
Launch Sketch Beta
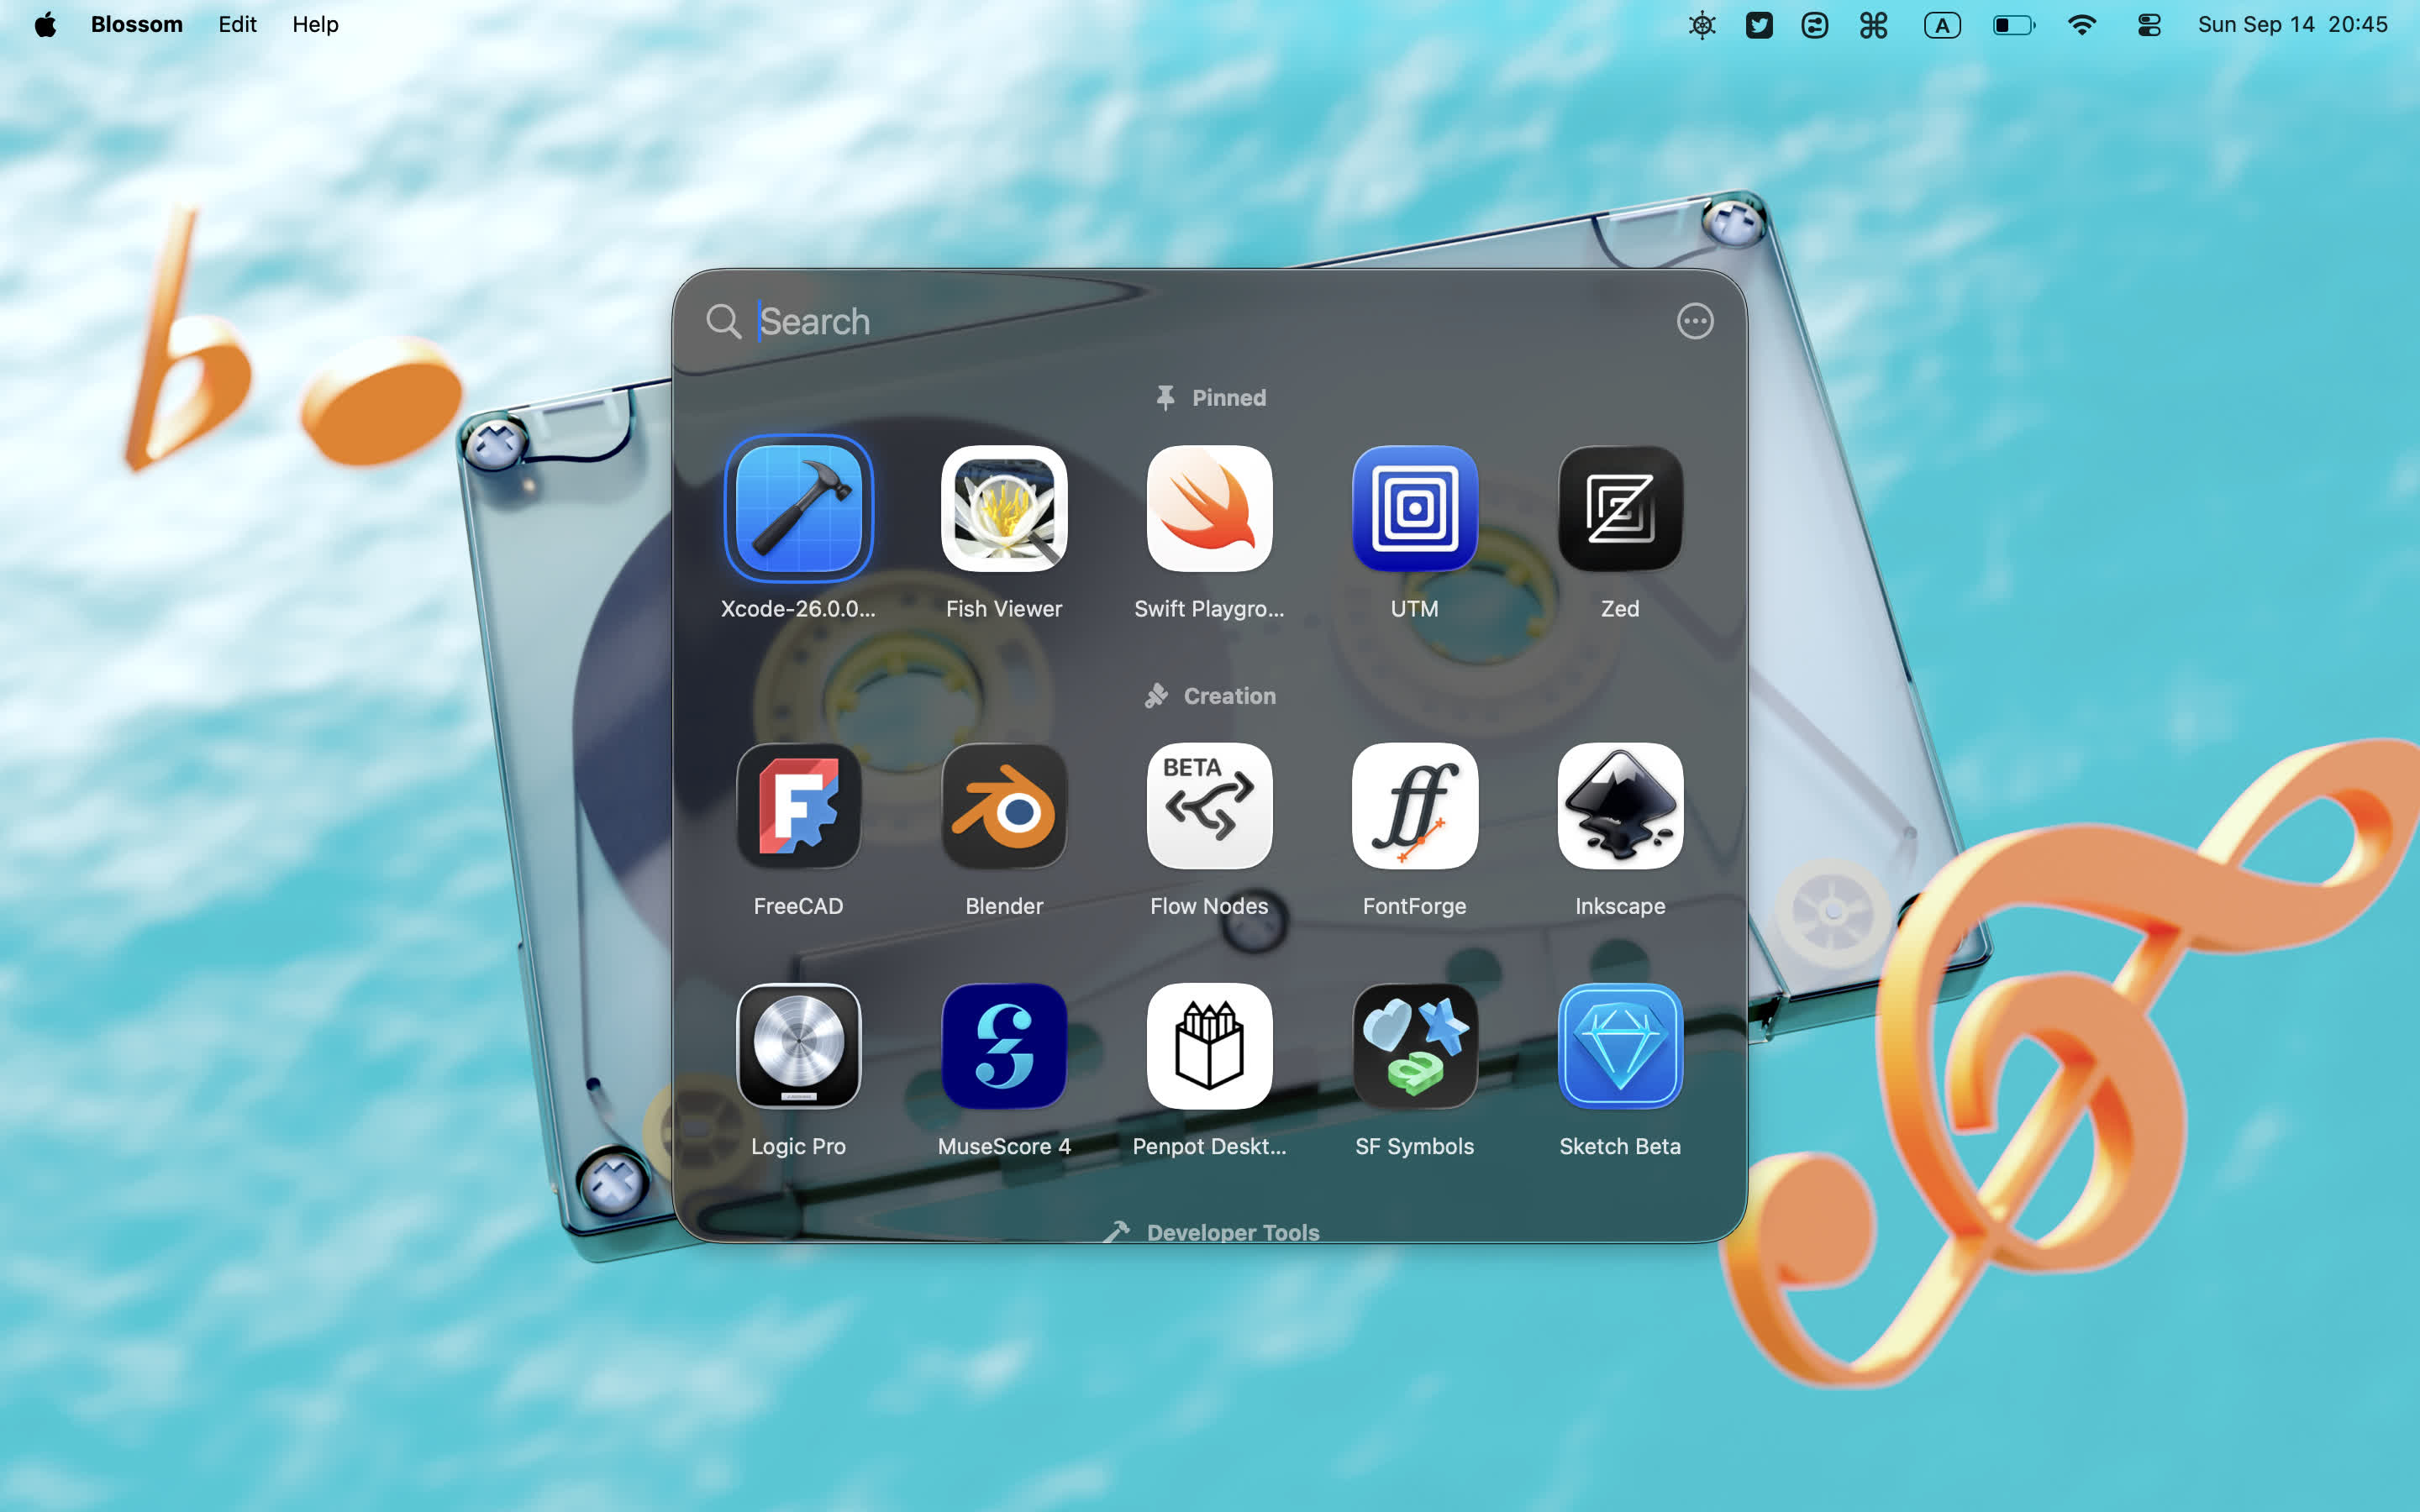[x=1620, y=1045]
